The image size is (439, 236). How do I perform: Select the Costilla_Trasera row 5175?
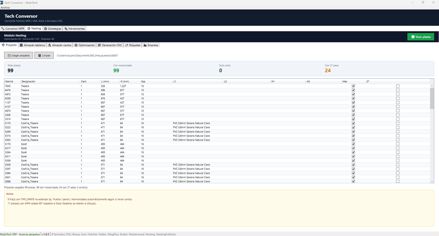click(x=217, y=123)
